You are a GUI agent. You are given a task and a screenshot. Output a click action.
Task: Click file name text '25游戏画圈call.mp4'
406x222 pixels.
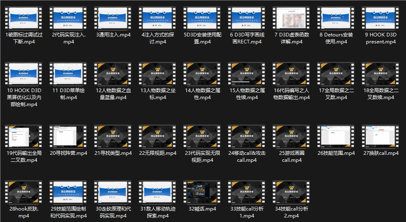291,157
